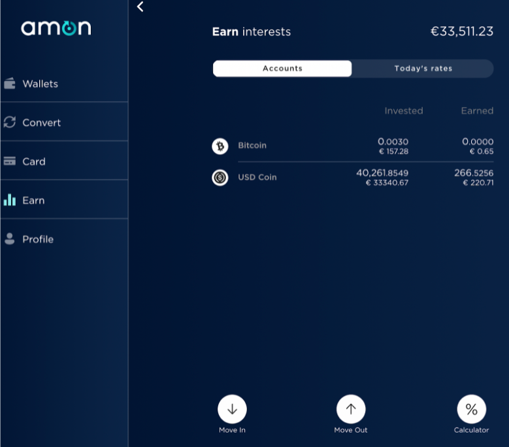Screen dimensions: 509x447
Task: Click the Wallets wallet icon
Action: (x=9, y=84)
